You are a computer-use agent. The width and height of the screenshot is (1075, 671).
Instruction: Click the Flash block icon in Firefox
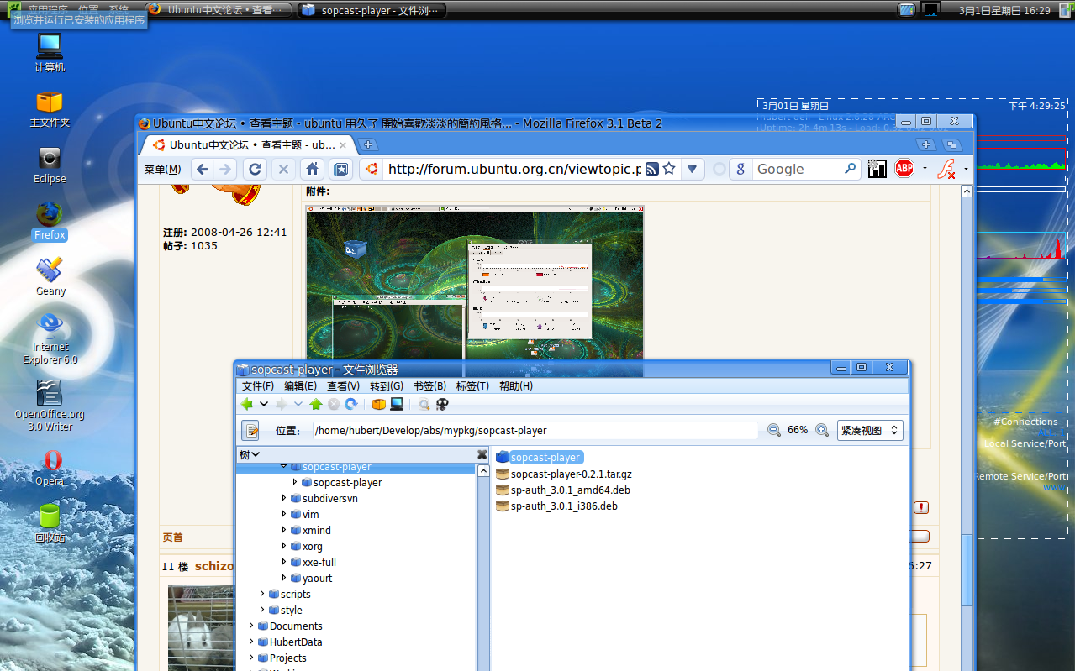pyautogui.click(x=947, y=169)
